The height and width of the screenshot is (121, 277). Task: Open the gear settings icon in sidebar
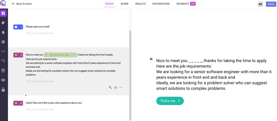pos(3,42)
